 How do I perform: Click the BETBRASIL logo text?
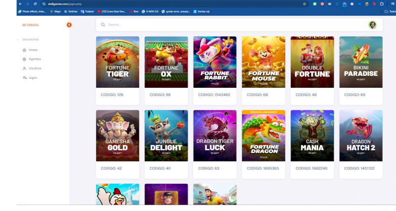31,25
